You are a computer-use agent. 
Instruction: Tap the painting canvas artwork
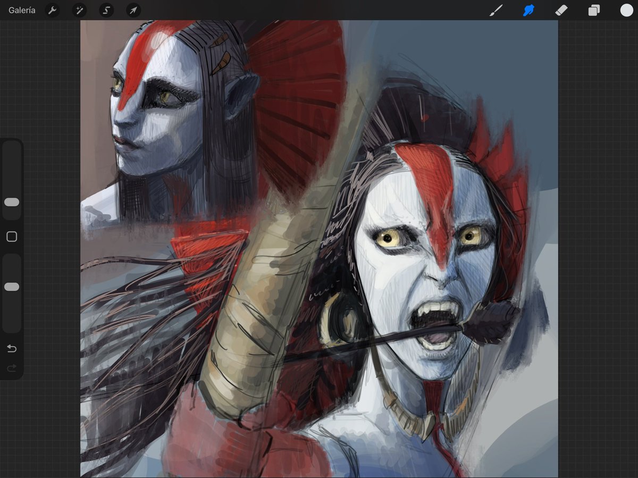coord(319,249)
